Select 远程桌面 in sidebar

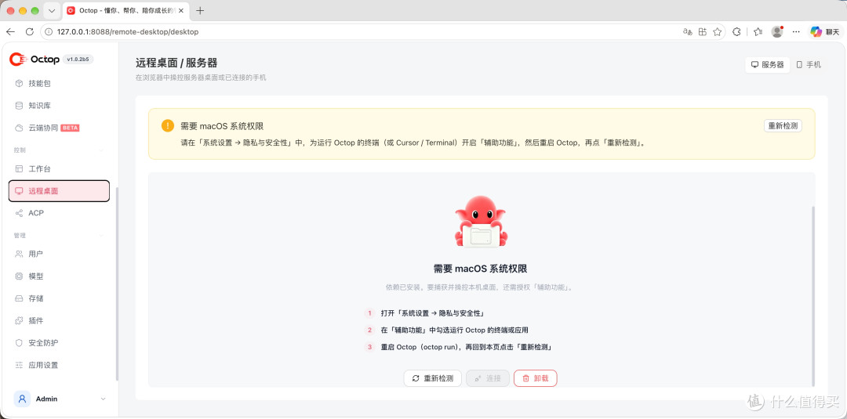pos(59,191)
